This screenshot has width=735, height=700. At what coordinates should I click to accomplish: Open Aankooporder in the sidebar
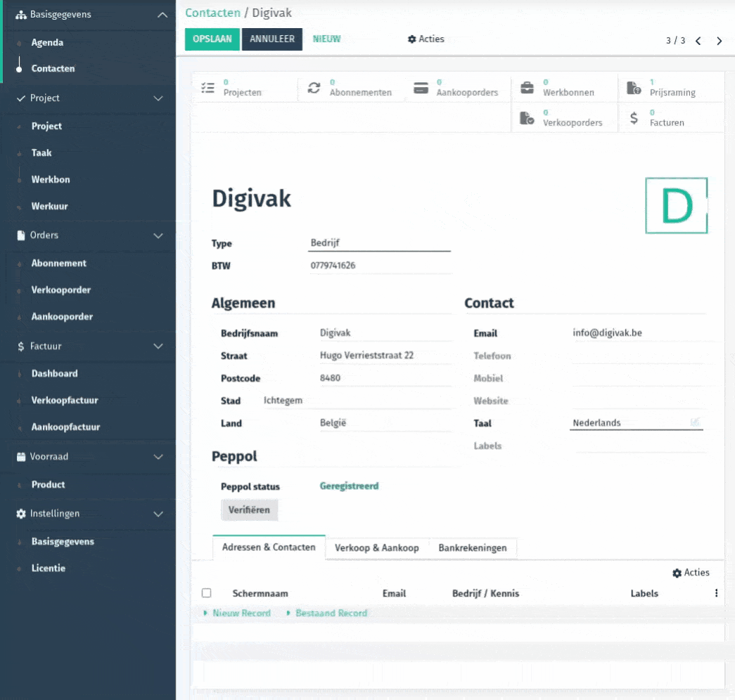pyautogui.click(x=62, y=317)
